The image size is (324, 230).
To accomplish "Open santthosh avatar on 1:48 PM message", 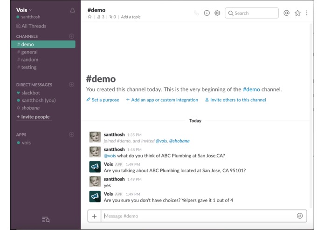I will pos(95,152).
